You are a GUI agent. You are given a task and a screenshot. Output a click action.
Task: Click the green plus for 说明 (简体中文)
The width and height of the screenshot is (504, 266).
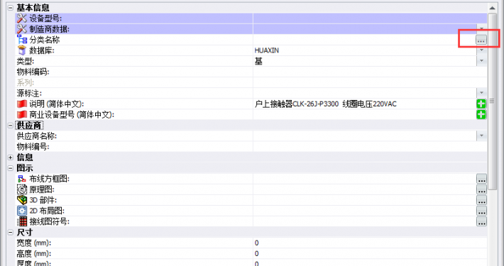pyautogui.click(x=481, y=104)
